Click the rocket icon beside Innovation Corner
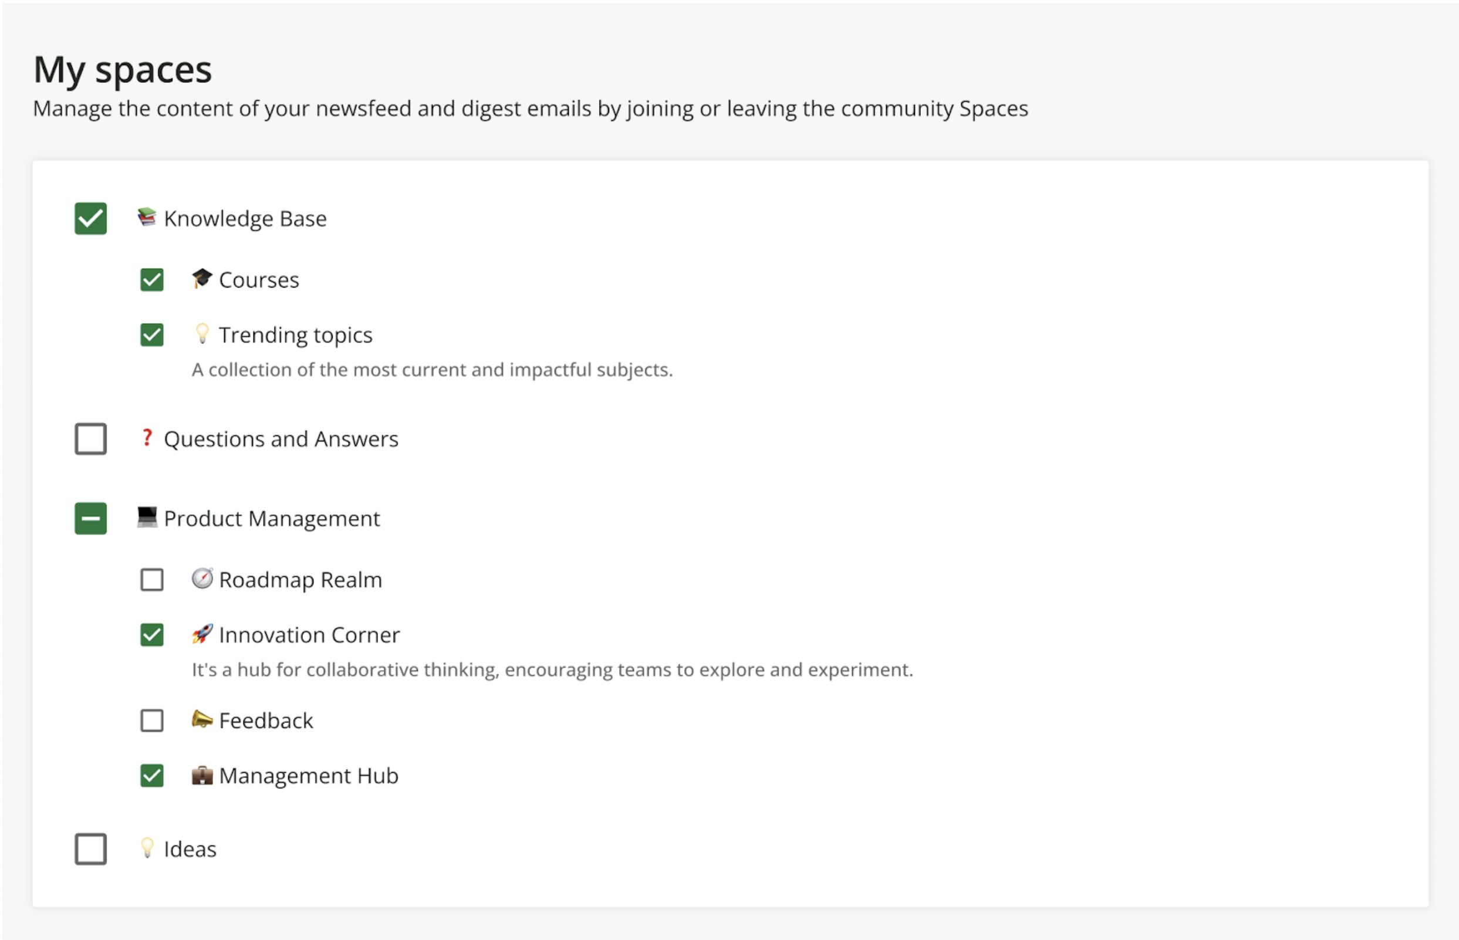This screenshot has width=1459, height=940. point(201,634)
